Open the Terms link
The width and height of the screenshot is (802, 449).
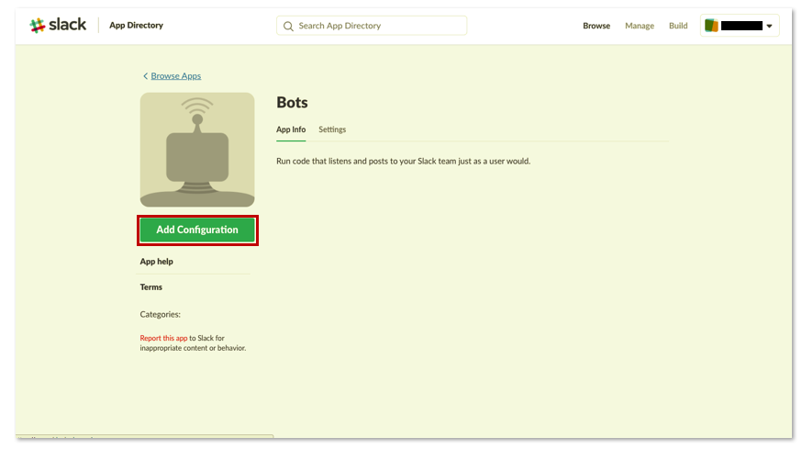coord(150,287)
